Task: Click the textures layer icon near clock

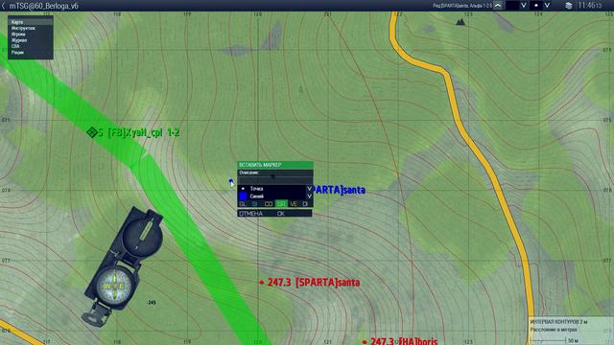Action: (569, 6)
